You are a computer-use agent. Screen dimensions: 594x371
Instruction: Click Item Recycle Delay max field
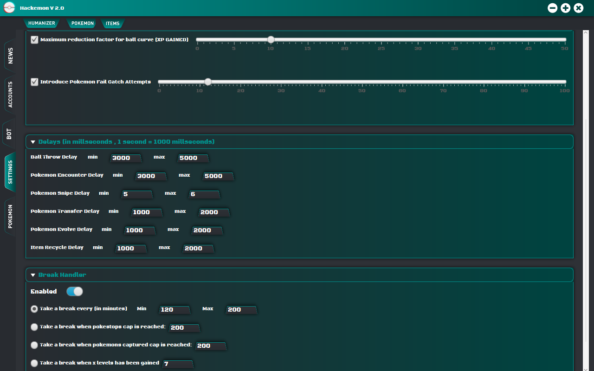pos(199,249)
